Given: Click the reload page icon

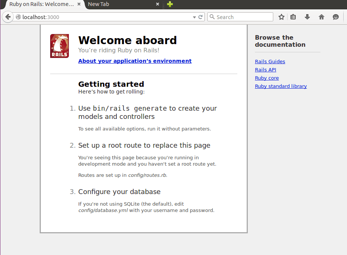Looking at the screenshot, I should click(201, 17).
